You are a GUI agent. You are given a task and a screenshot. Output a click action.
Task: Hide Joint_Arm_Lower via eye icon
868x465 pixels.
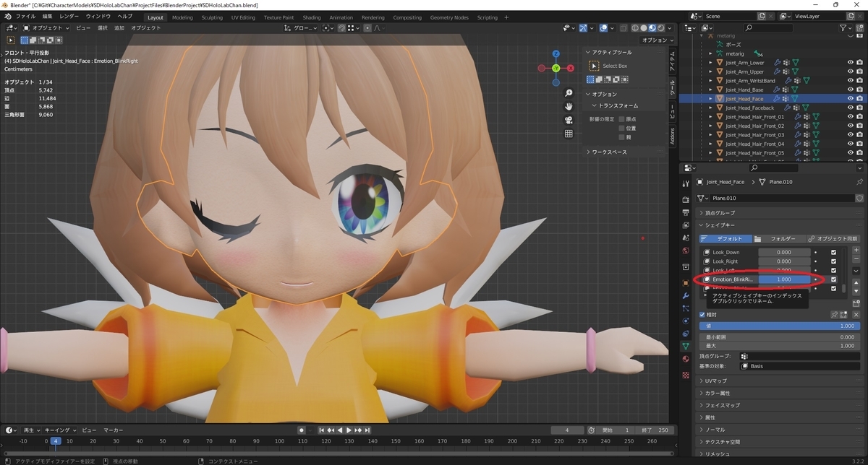click(x=850, y=63)
